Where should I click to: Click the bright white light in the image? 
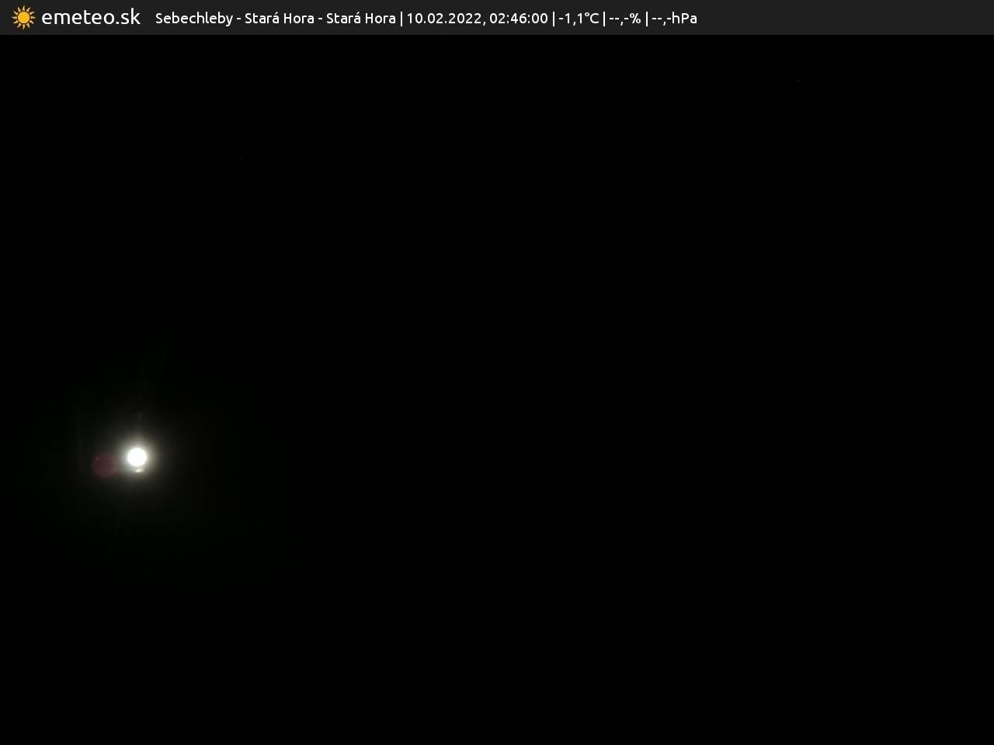click(137, 457)
